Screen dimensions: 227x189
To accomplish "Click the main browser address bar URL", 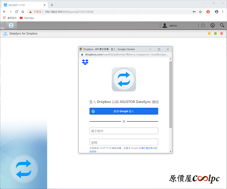I will coord(69,12).
